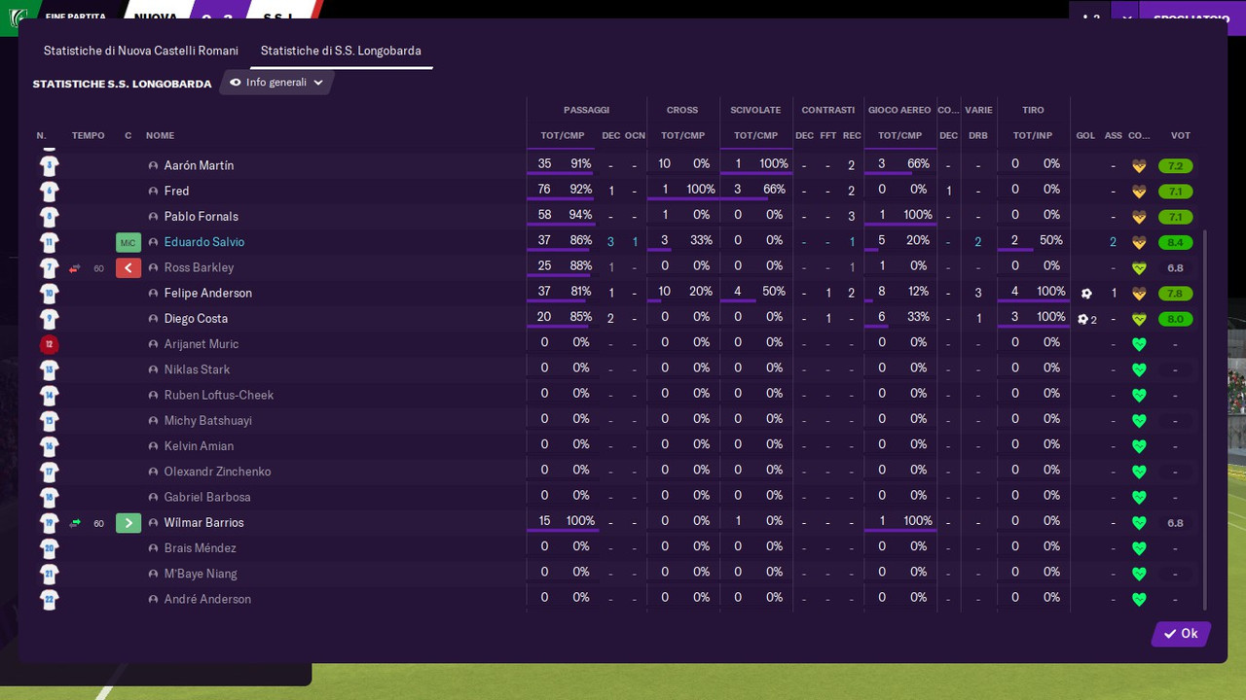
Task: Click the goal ball icon on Felipe Anderson's row
Action: [1086, 294]
